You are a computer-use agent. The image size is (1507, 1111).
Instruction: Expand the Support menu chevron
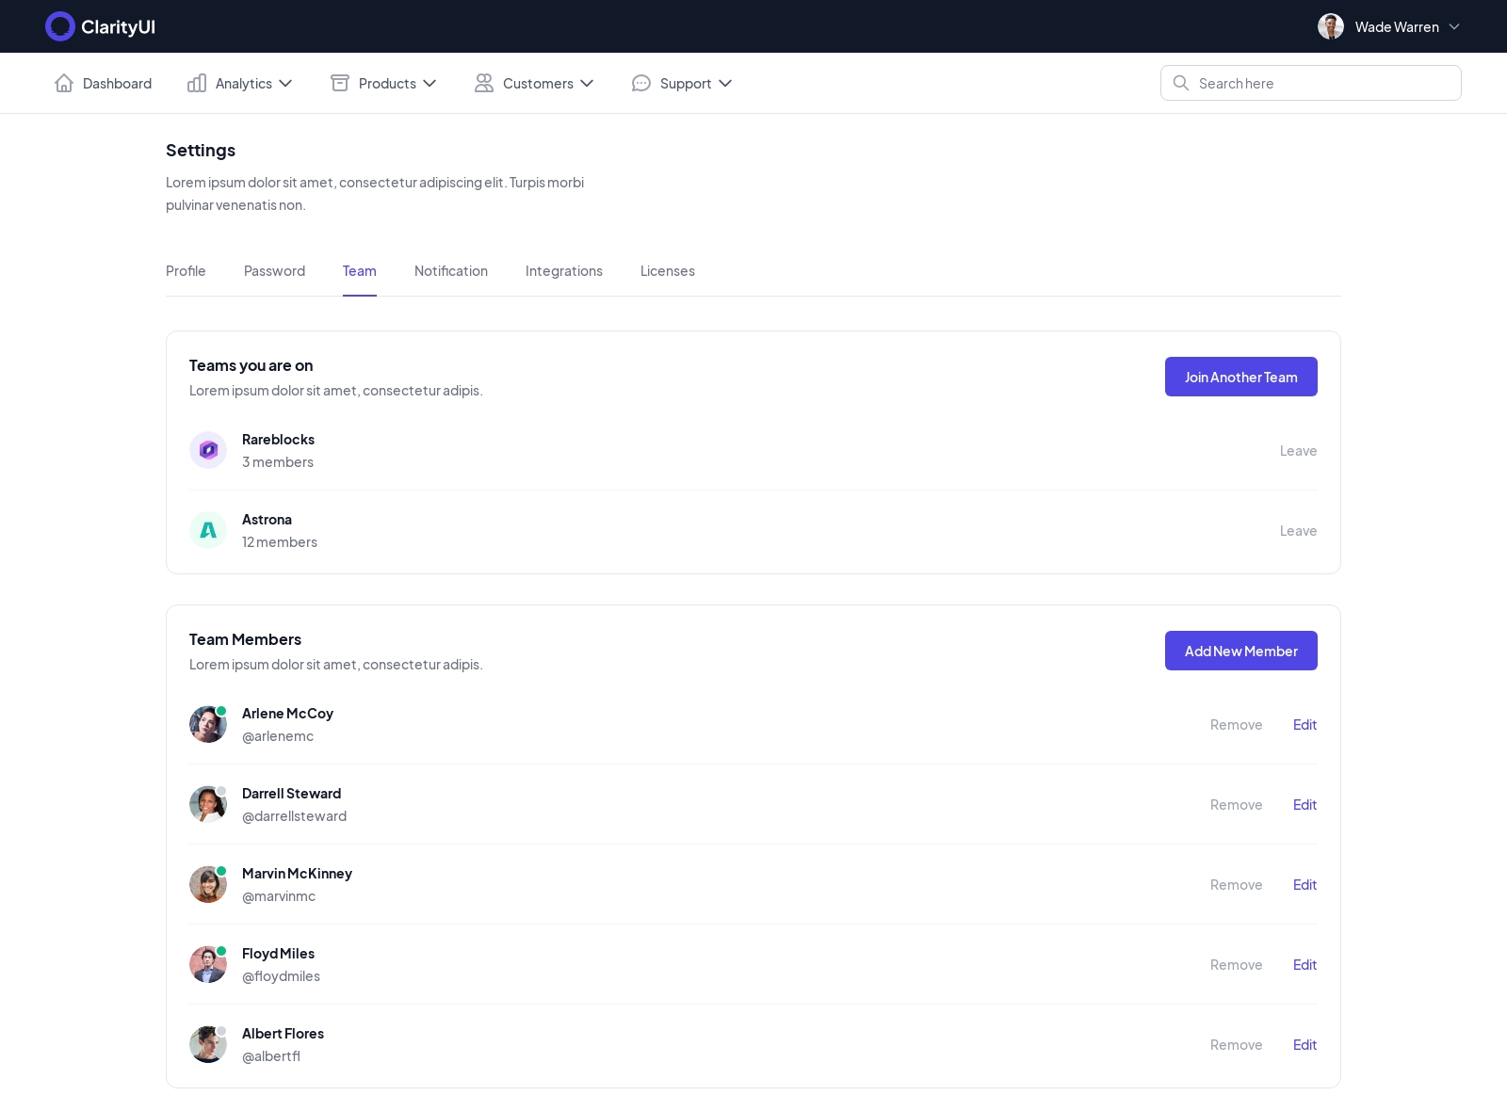725,83
